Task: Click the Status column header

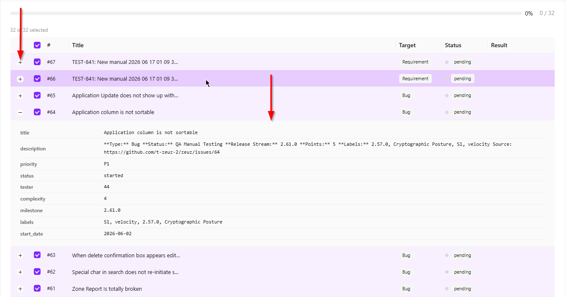Action: click(453, 45)
